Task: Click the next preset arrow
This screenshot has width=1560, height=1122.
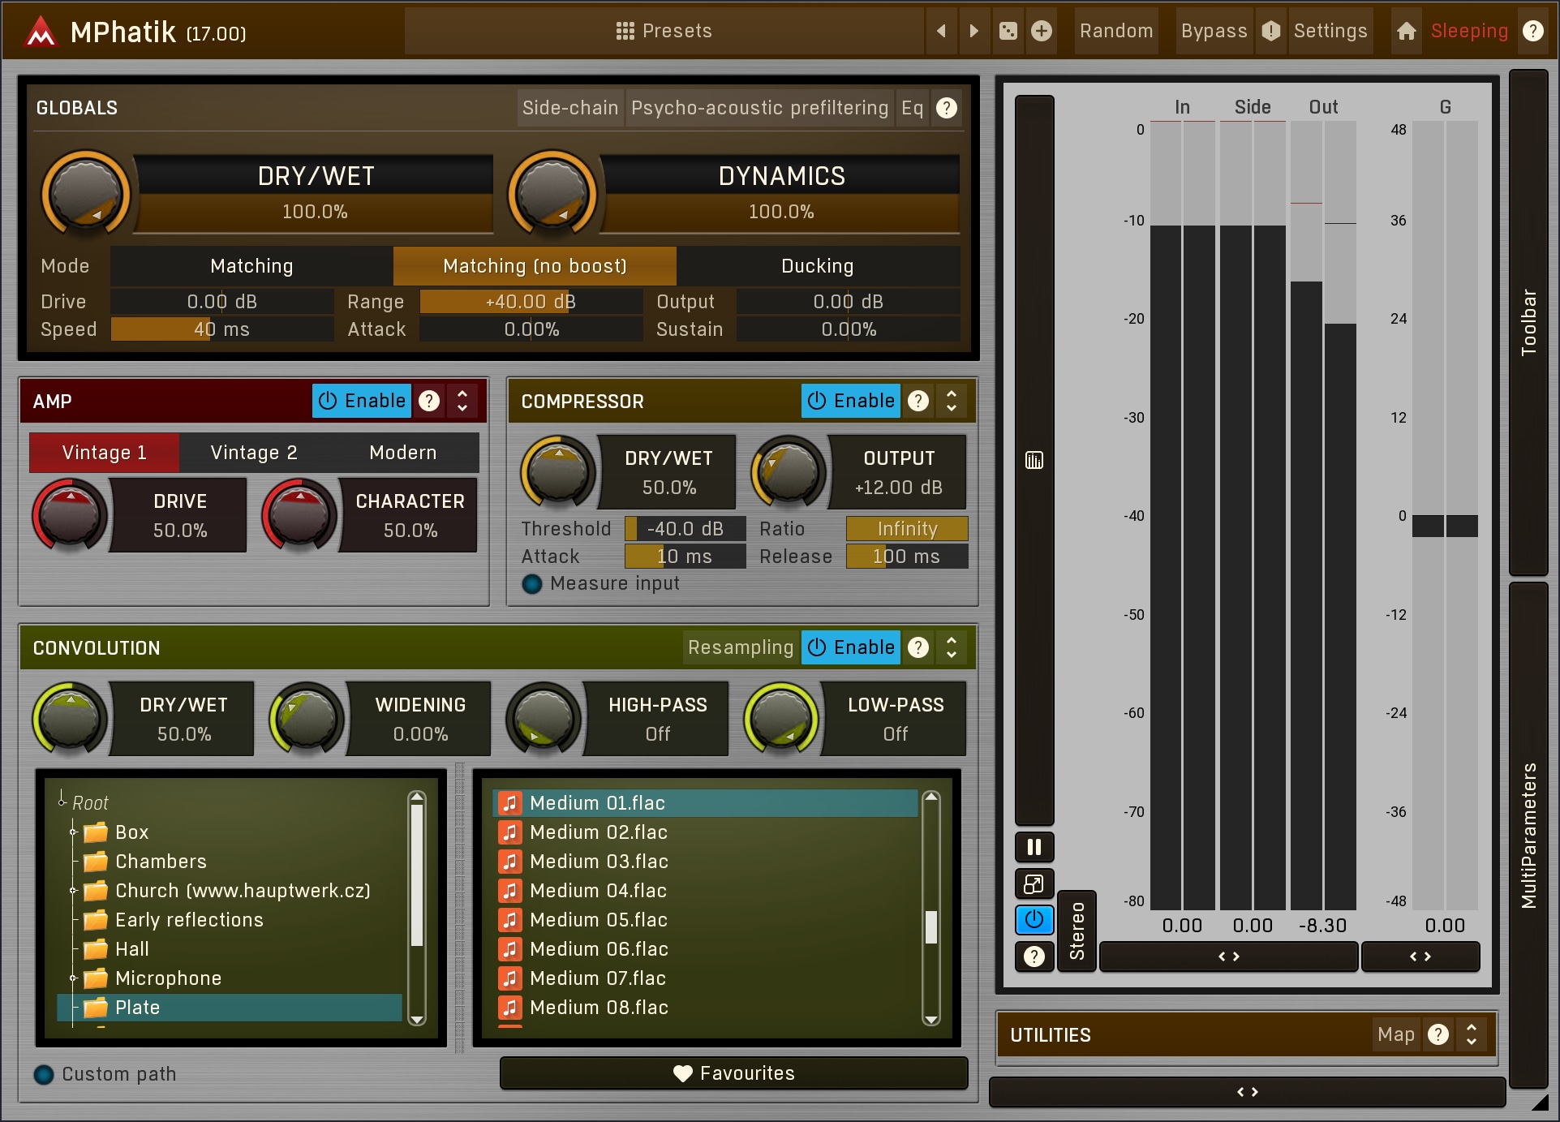Action: (x=974, y=31)
